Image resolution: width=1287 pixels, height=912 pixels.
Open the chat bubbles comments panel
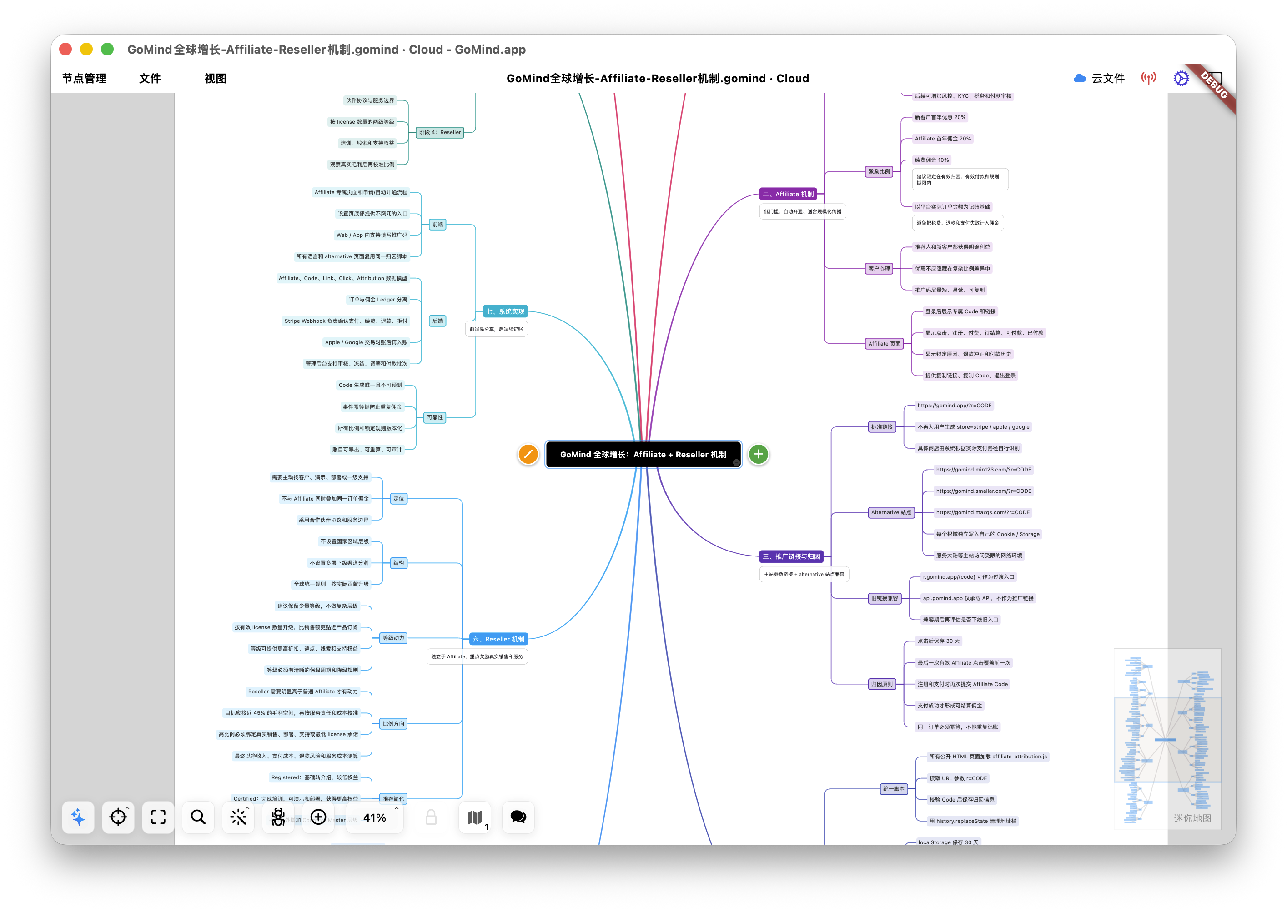(x=518, y=817)
